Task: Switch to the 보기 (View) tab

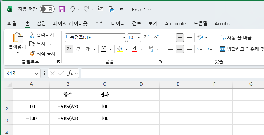Action: [x=153, y=23]
